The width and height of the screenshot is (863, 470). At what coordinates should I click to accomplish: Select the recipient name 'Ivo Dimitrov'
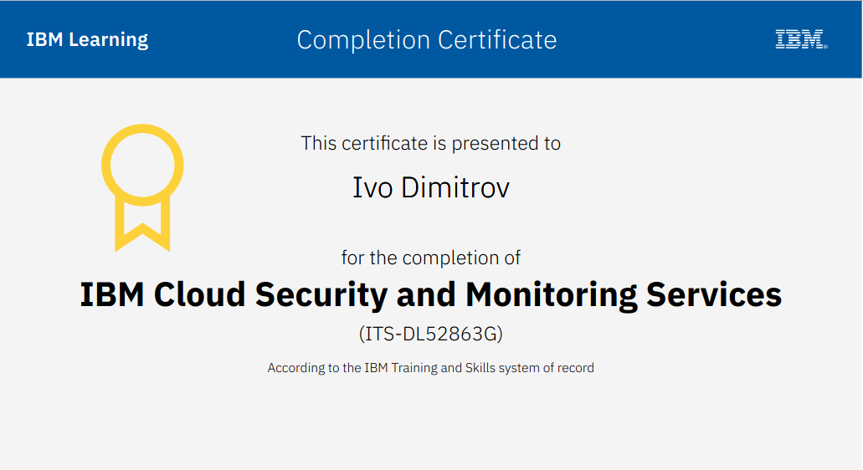tap(431, 187)
